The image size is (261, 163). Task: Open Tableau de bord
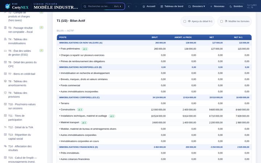point(172,6)
